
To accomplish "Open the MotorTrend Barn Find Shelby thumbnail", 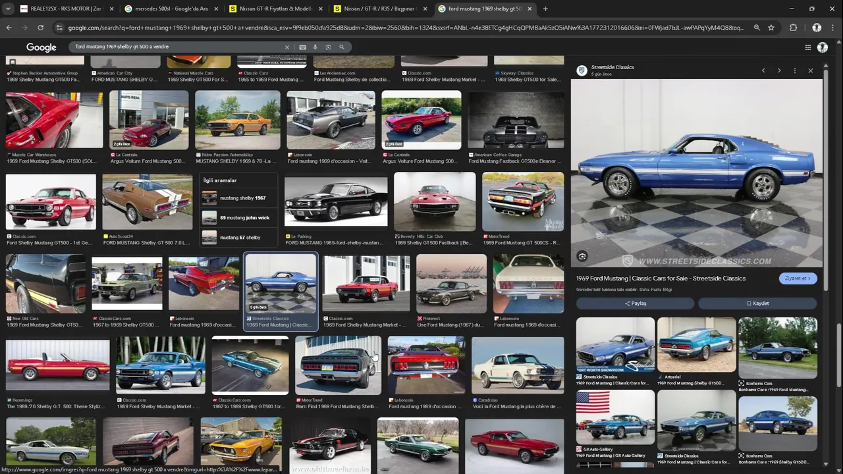I will [x=338, y=365].
